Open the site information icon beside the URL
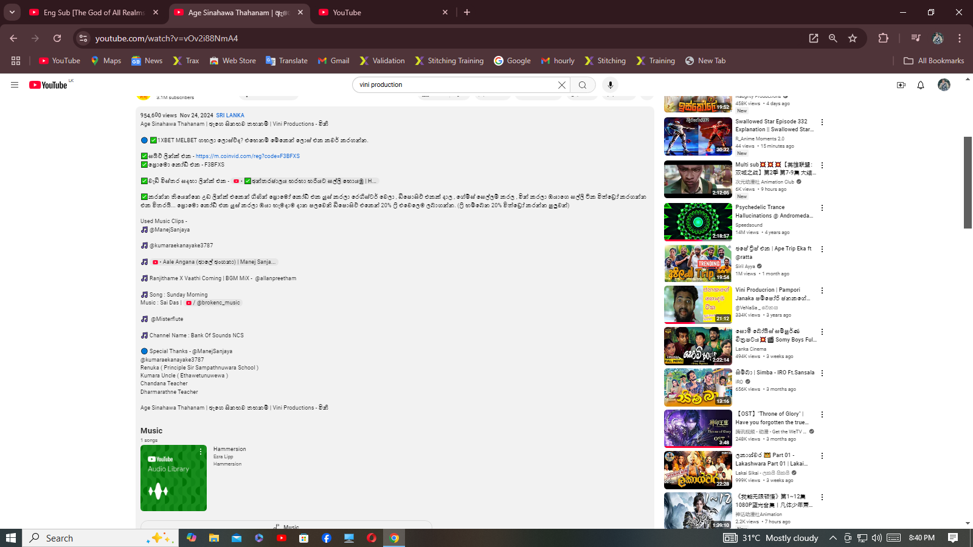Image resolution: width=973 pixels, height=547 pixels. click(x=83, y=38)
